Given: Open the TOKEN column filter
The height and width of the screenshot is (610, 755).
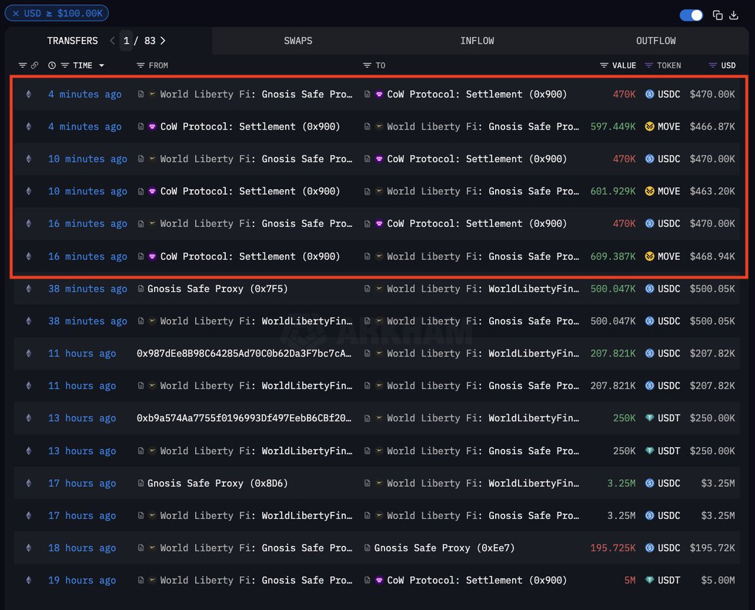Looking at the screenshot, I should click(650, 65).
